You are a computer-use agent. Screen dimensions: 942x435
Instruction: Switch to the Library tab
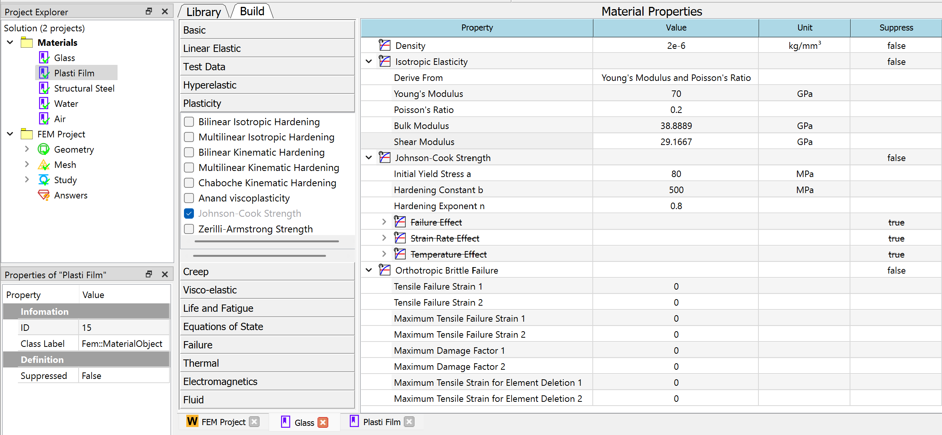(x=203, y=12)
